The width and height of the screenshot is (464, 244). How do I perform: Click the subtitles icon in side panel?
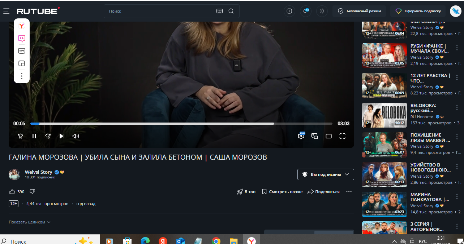22,51
